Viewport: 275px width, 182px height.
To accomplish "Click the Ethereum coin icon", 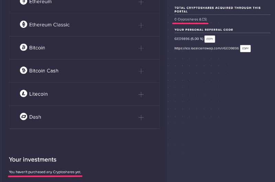I will (23, 2).
